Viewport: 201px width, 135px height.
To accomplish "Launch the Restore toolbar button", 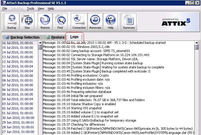I will [x=45, y=22].
